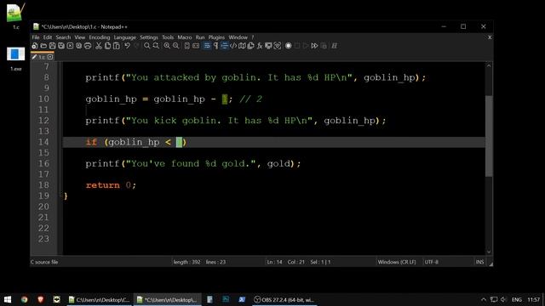Screen dimensions: 545x306
Task: Select the 1.exe desktop icon
Action: tap(15, 59)
